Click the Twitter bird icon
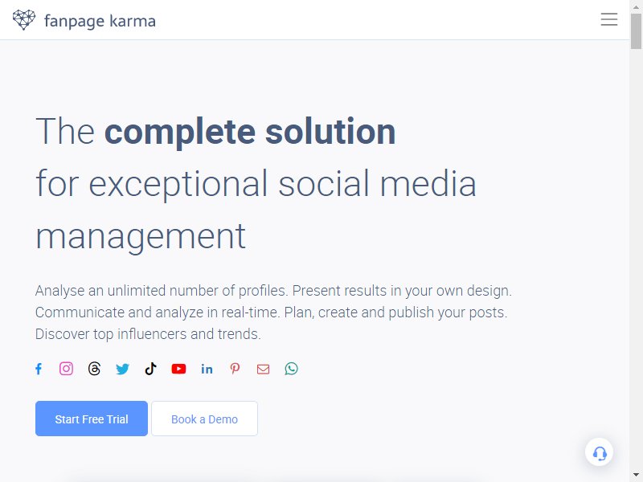This screenshot has width=643, height=482. pyautogui.click(x=122, y=370)
